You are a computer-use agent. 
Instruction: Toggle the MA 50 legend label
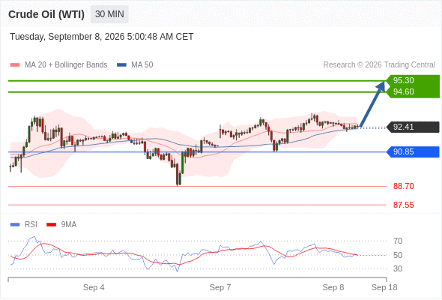click(x=142, y=65)
